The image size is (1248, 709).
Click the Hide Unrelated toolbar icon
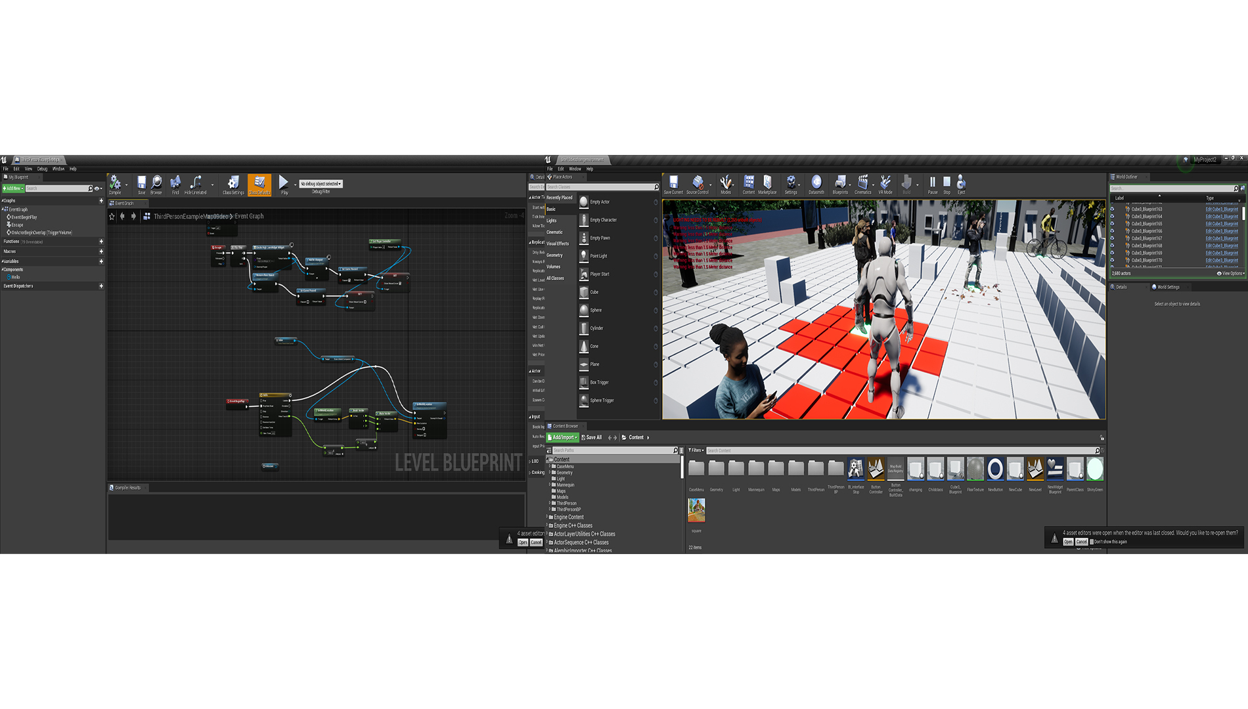[196, 184]
